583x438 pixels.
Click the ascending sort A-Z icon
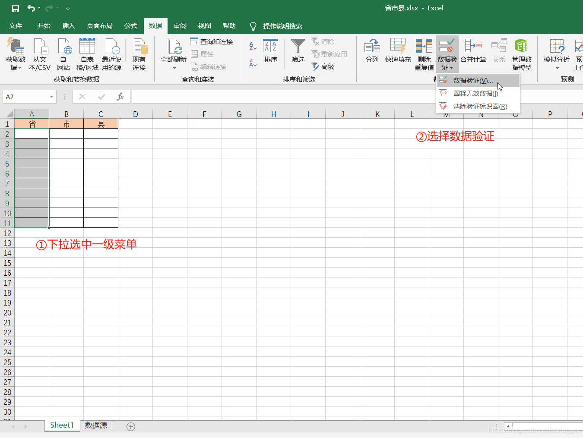[253, 45]
